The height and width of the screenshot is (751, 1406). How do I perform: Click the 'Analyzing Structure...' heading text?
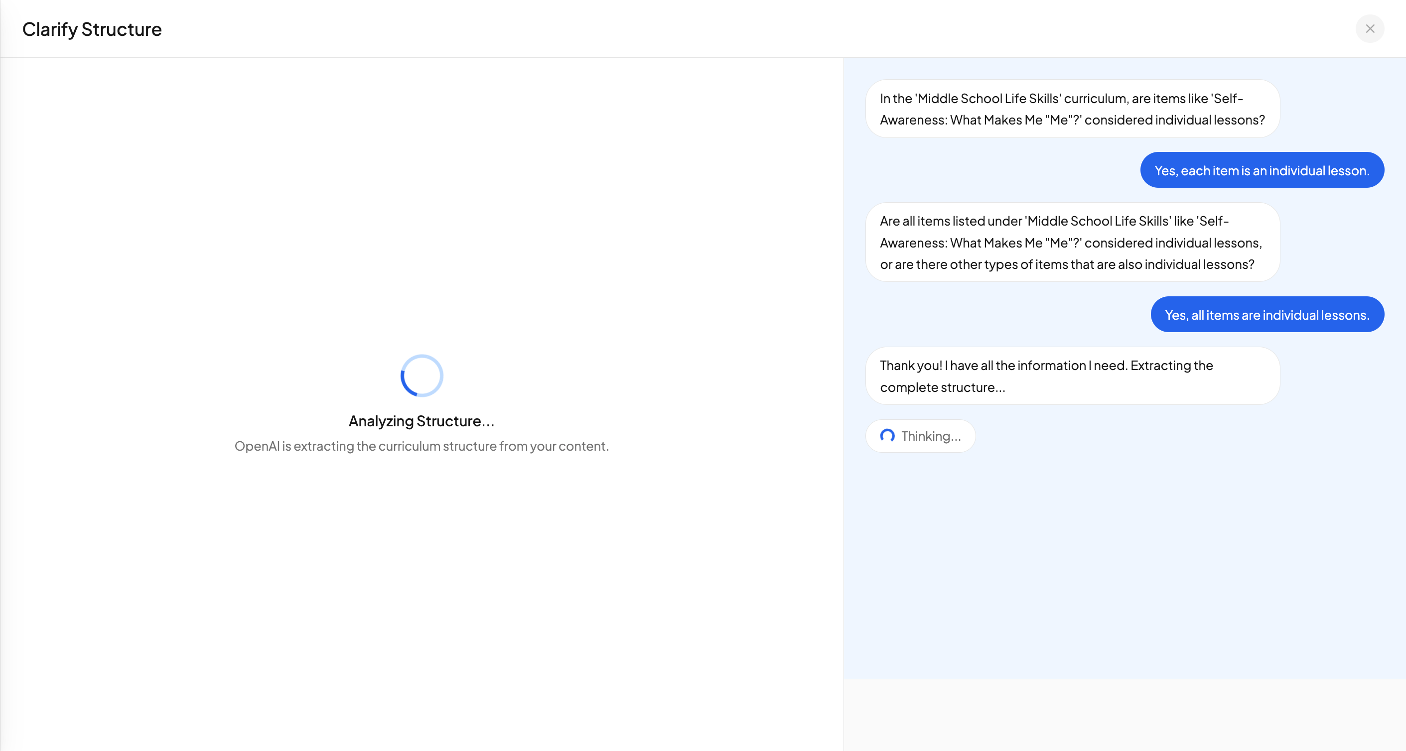point(422,421)
